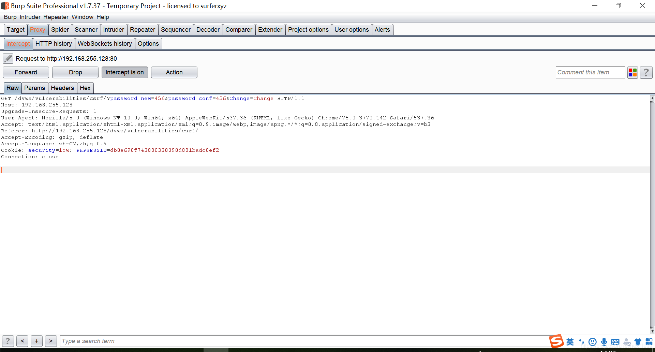Click the PHPSESSID cookie name
The height and width of the screenshot is (352, 655).
91,150
